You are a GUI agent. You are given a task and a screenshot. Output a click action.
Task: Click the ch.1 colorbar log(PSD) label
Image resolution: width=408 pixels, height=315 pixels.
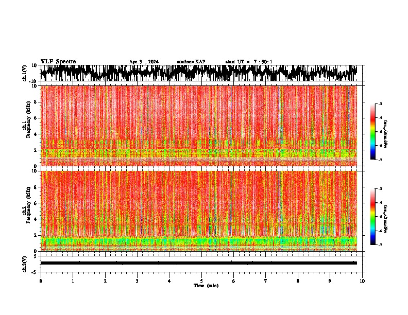(386, 134)
